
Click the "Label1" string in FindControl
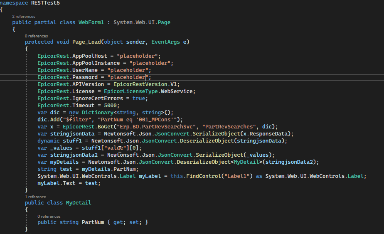[237, 176]
